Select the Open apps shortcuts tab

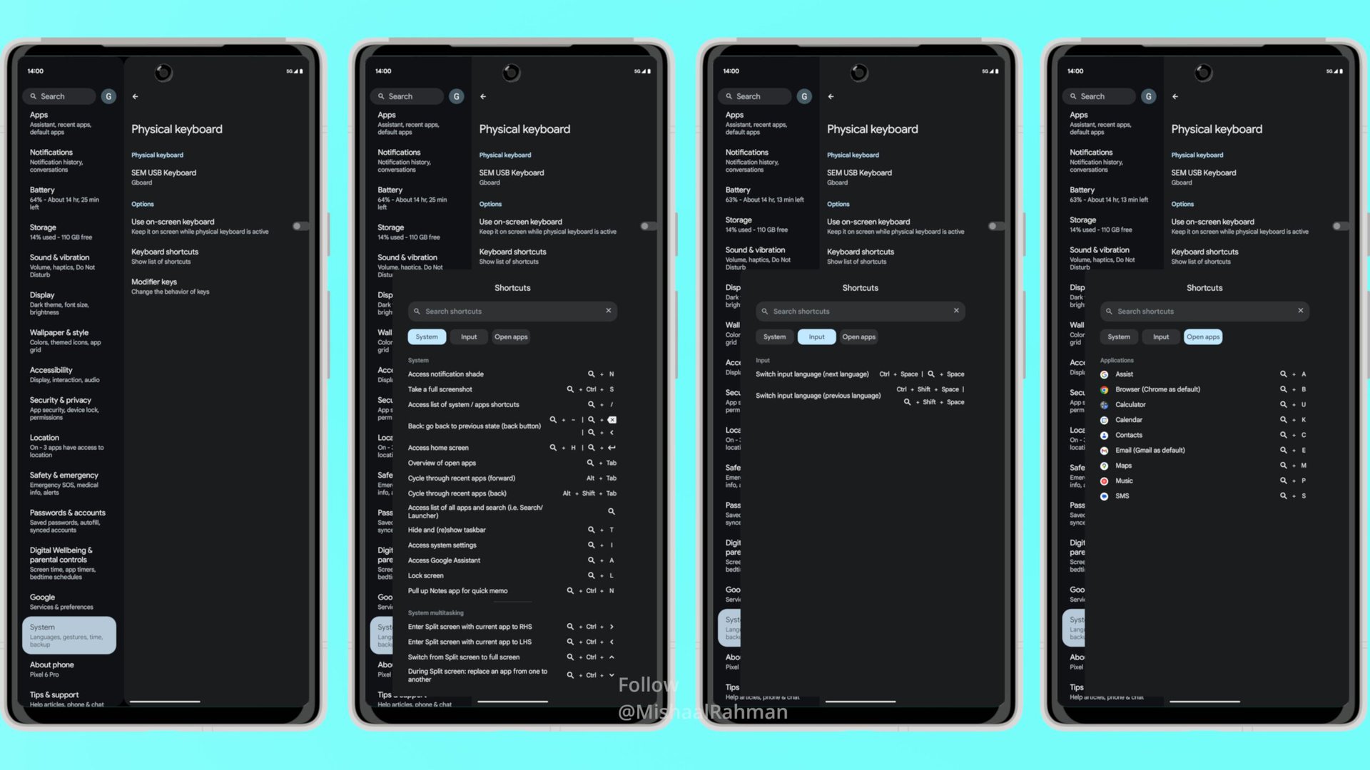point(1202,336)
